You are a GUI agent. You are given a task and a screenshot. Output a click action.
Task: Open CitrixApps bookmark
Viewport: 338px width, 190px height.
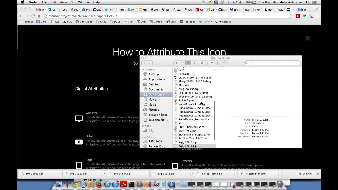(x=84, y=22)
